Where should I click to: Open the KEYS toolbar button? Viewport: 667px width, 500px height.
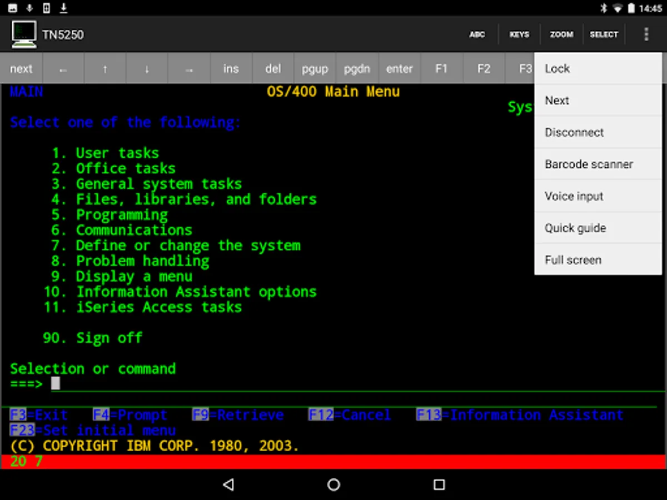pos(519,34)
